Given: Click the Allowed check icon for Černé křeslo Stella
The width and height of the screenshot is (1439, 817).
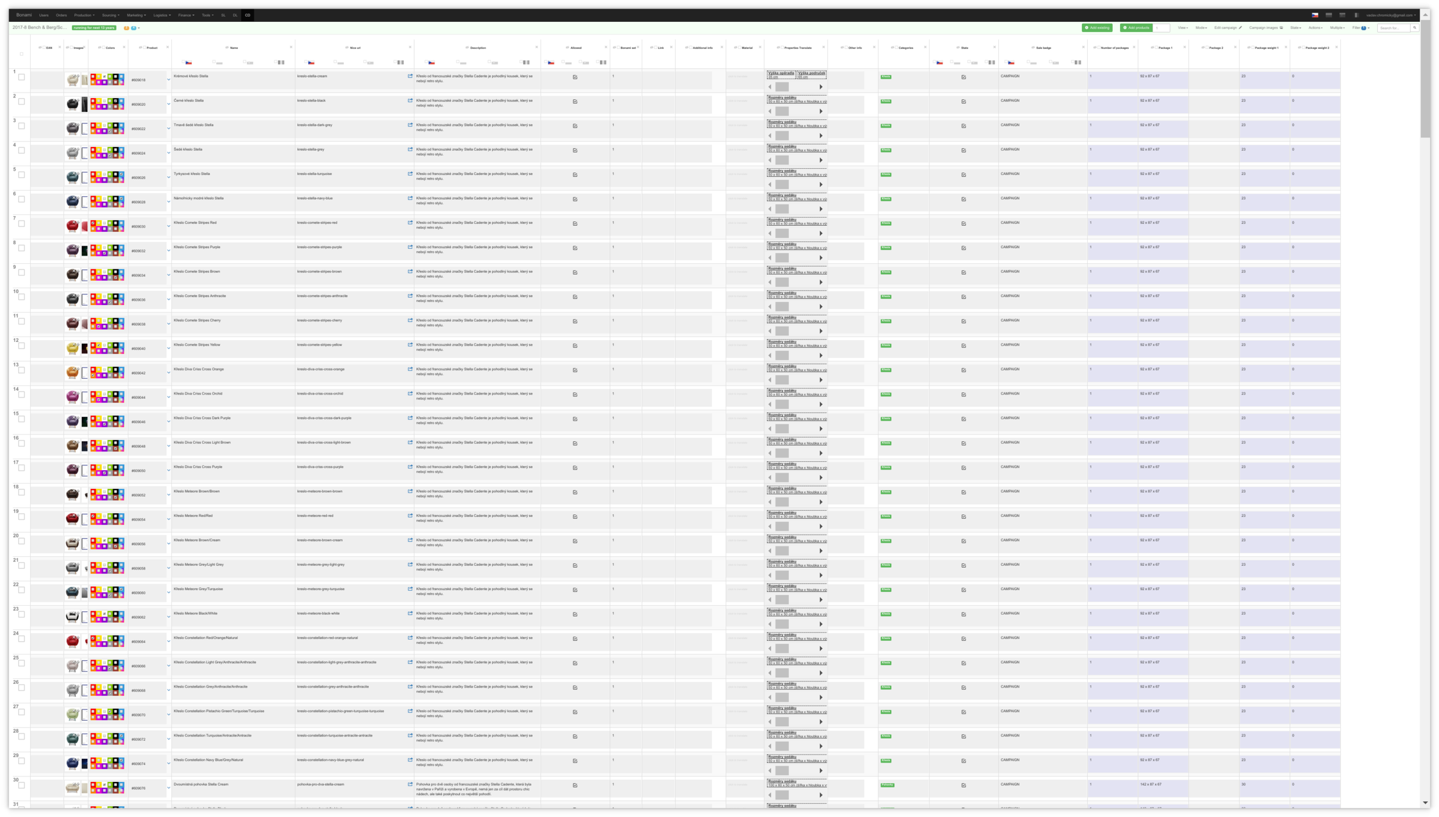Looking at the screenshot, I should 575,102.
